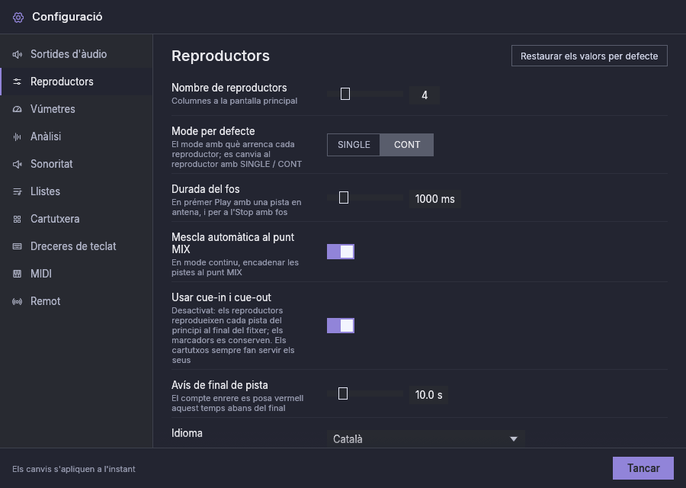Click the sliders icon next to Reproductors

17,82
